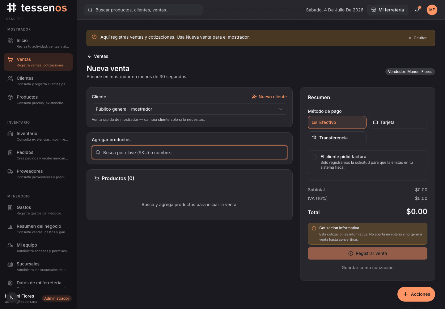Click the IVA (16%) label
Screen dimensions: 445x309
click(318, 198)
